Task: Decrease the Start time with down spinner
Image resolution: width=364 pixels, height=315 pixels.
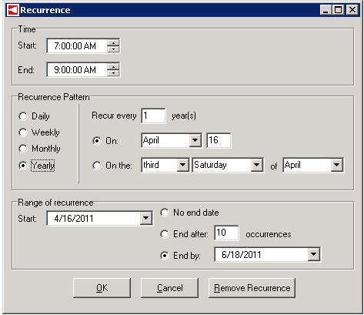Action: [113, 49]
